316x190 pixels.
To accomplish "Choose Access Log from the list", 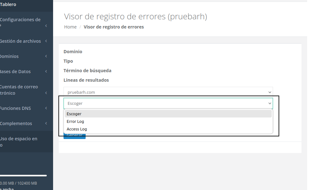I will [77, 129].
